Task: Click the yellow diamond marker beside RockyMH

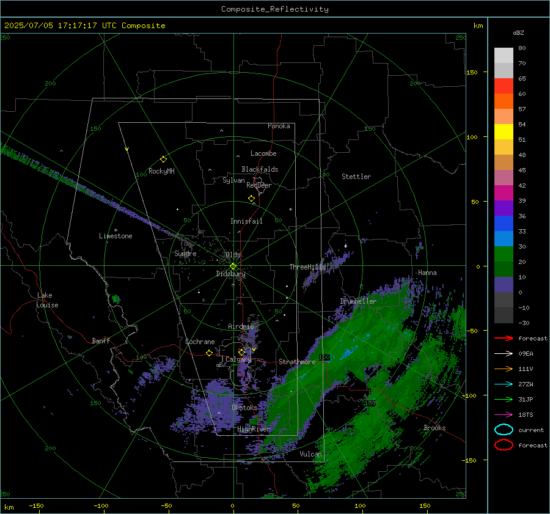Action: click(163, 160)
